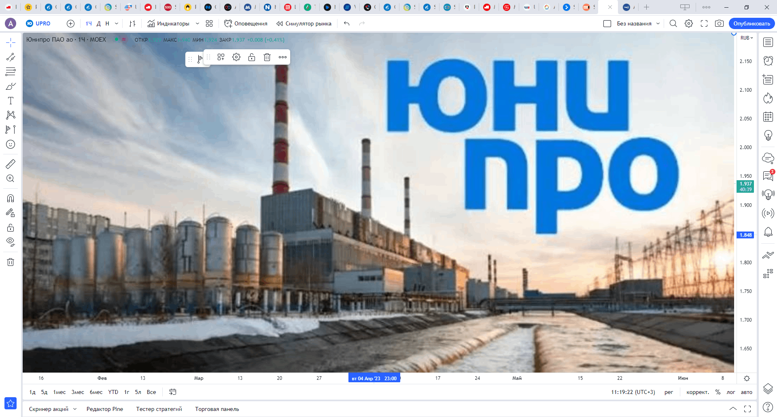Select the trend line drawing tool
The height and width of the screenshot is (417, 777).
coord(11,57)
